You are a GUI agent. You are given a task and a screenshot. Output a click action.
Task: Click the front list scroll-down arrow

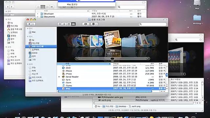click(x=167, y=89)
